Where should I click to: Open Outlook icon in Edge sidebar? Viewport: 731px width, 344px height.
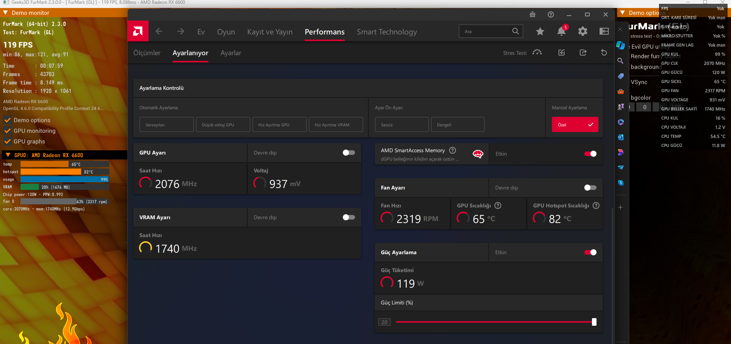tap(621, 137)
